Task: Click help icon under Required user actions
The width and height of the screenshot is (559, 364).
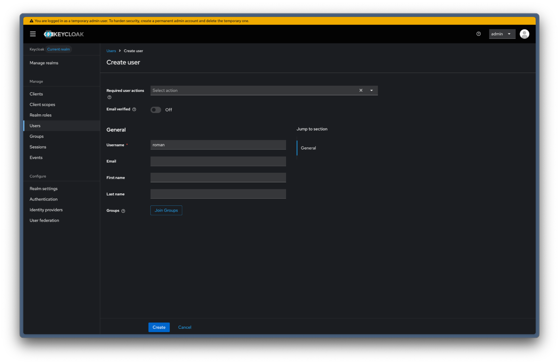Action: pos(109,97)
